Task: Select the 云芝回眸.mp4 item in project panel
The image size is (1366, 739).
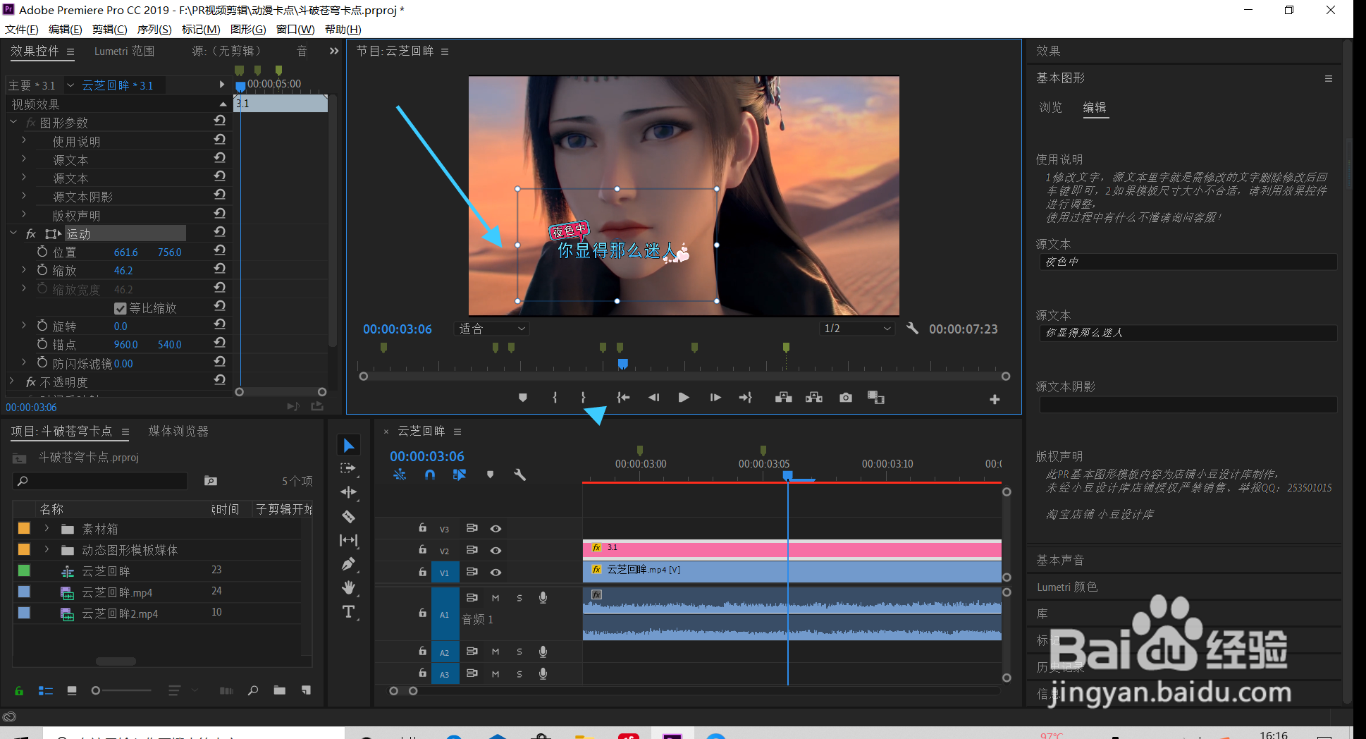Action: tap(117, 593)
